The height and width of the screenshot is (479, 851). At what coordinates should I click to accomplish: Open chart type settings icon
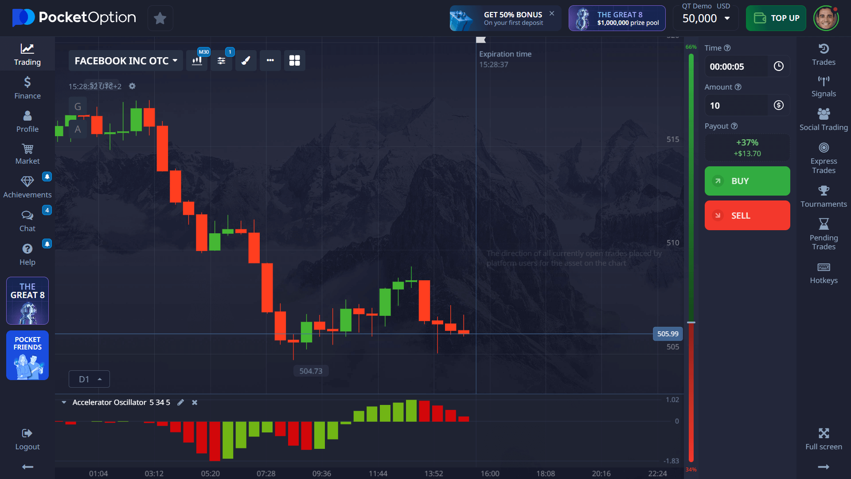pyautogui.click(x=197, y=61)
